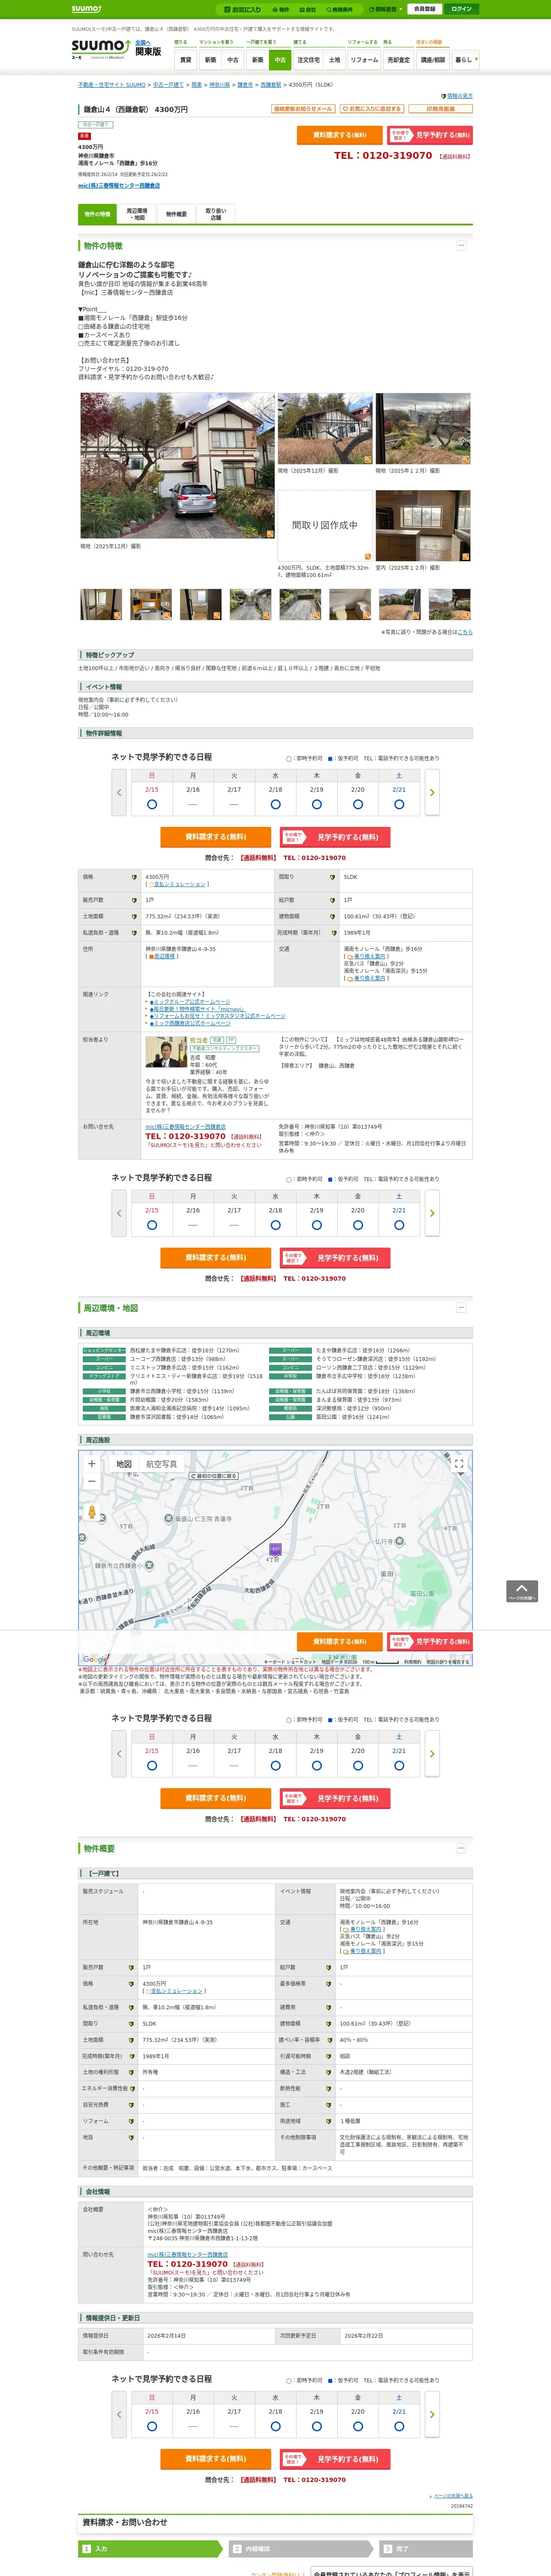Click 価格更新お知らせメール button
551x2576 pixels.
[x=303, y=109]
